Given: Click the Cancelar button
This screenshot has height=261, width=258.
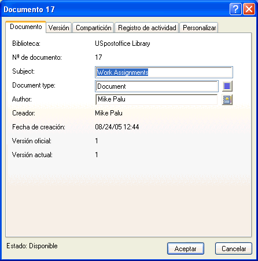Looking at the screenshot, I should (234, 249).
